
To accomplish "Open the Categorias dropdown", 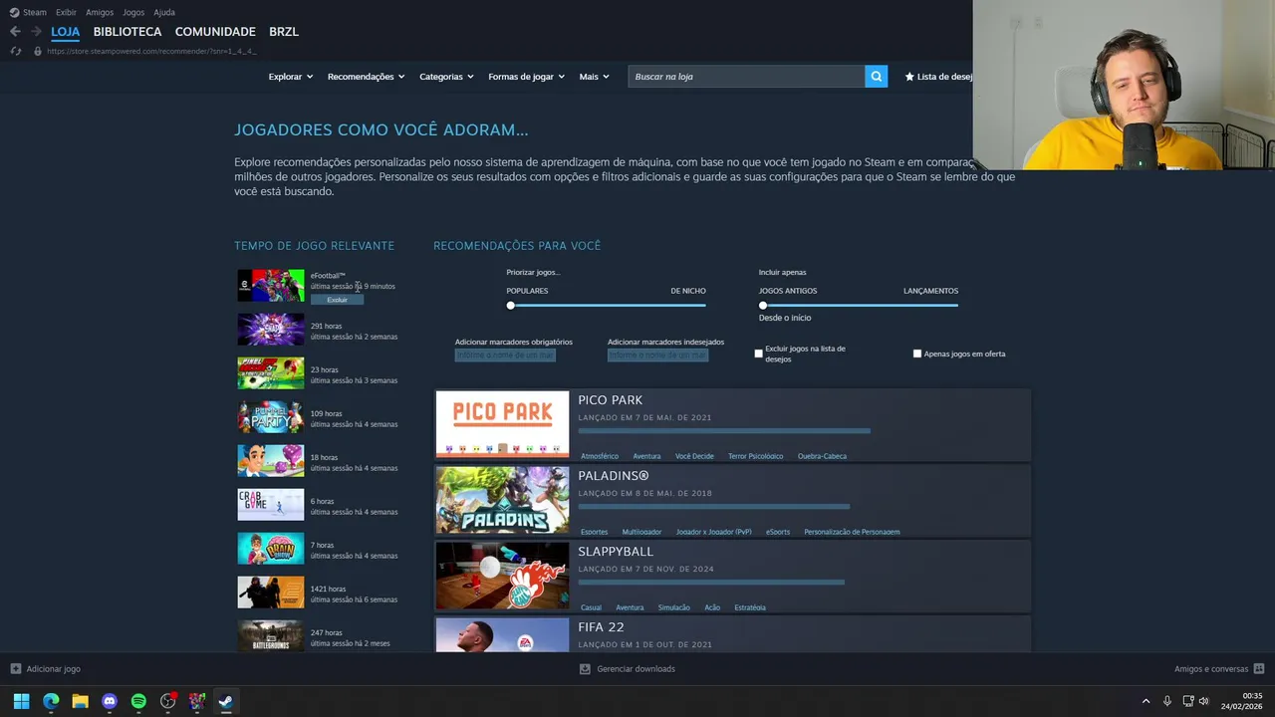I will 446,77.
